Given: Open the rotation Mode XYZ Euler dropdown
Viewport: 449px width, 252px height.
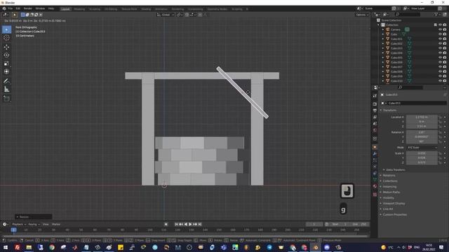Looking at the screenshot, I should pos(422,148).
